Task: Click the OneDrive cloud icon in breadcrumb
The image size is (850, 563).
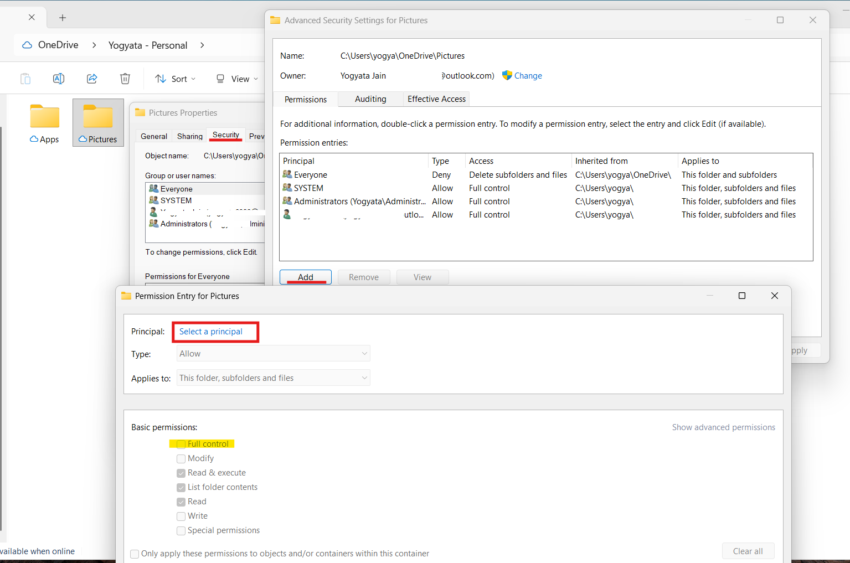Action: coord(27,45)
